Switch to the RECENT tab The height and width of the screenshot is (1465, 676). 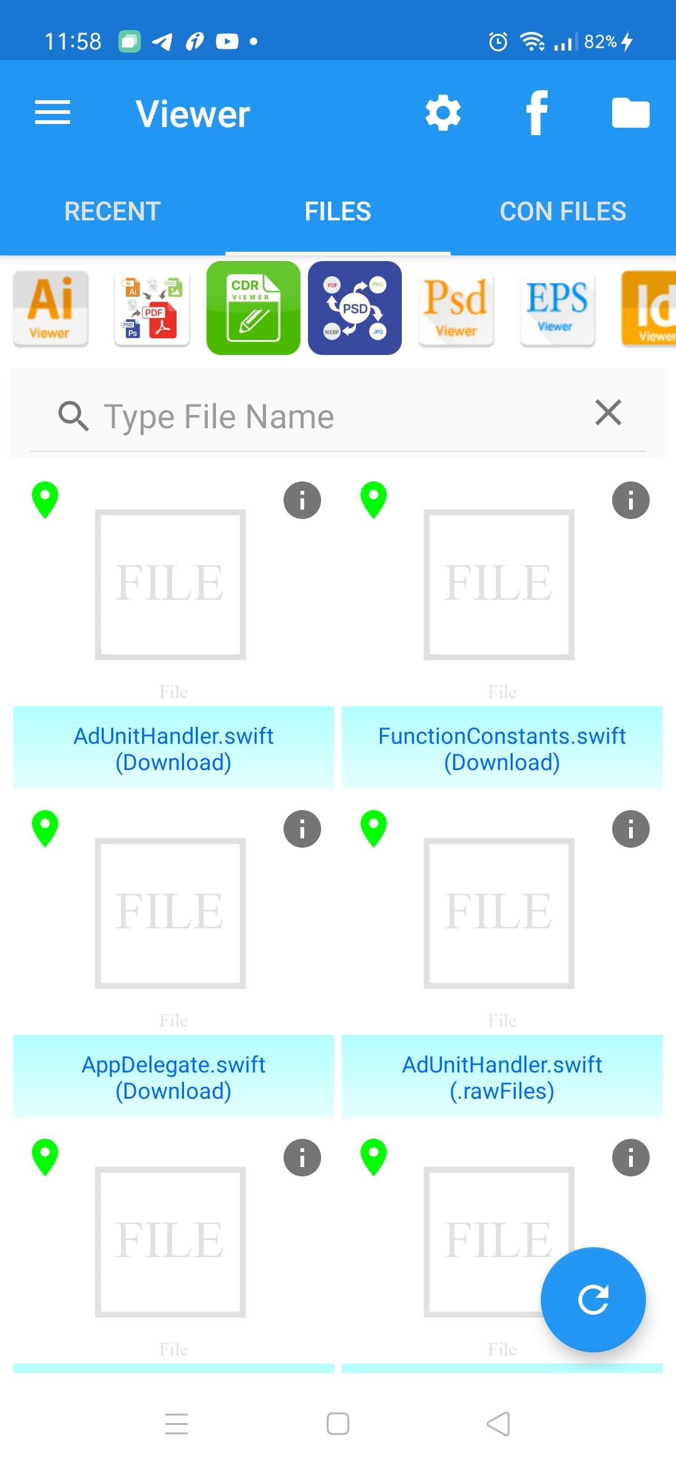(x=113, y=212)
